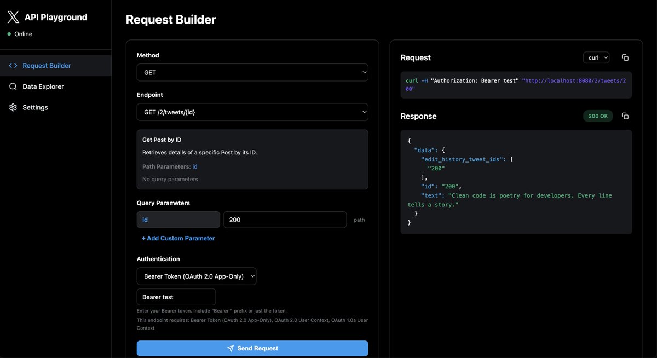Click the 'Enter your Bearer token' hint text

coord(212,311)
